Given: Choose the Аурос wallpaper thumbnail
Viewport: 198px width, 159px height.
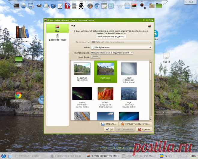Looking at the screenshot, I should click(x=82, y=94).
